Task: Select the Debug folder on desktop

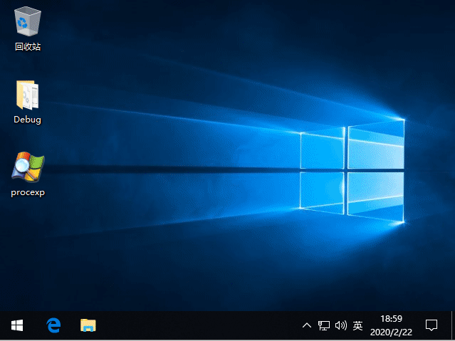Action: click(x=28, y=102)
